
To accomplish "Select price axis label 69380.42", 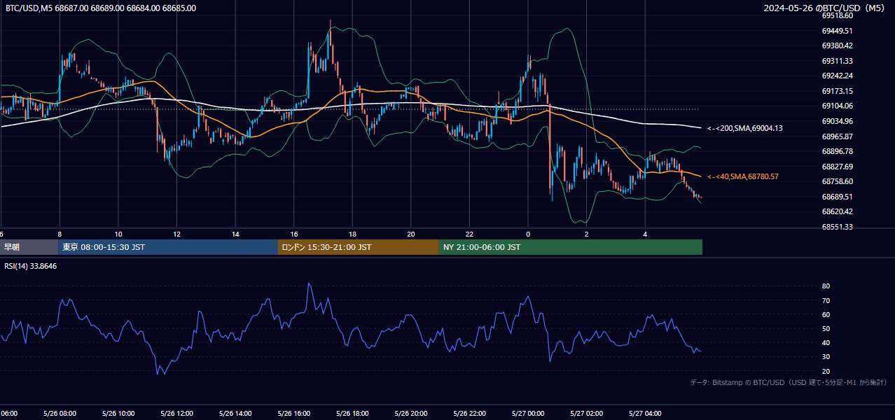I will coord(837,45).
